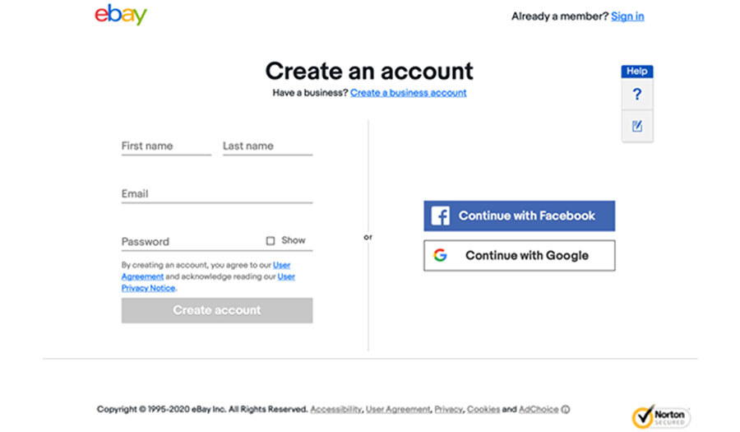Open the footer Cookies link
The height and width of the screenshot is (432, 740).
(483, 409)
